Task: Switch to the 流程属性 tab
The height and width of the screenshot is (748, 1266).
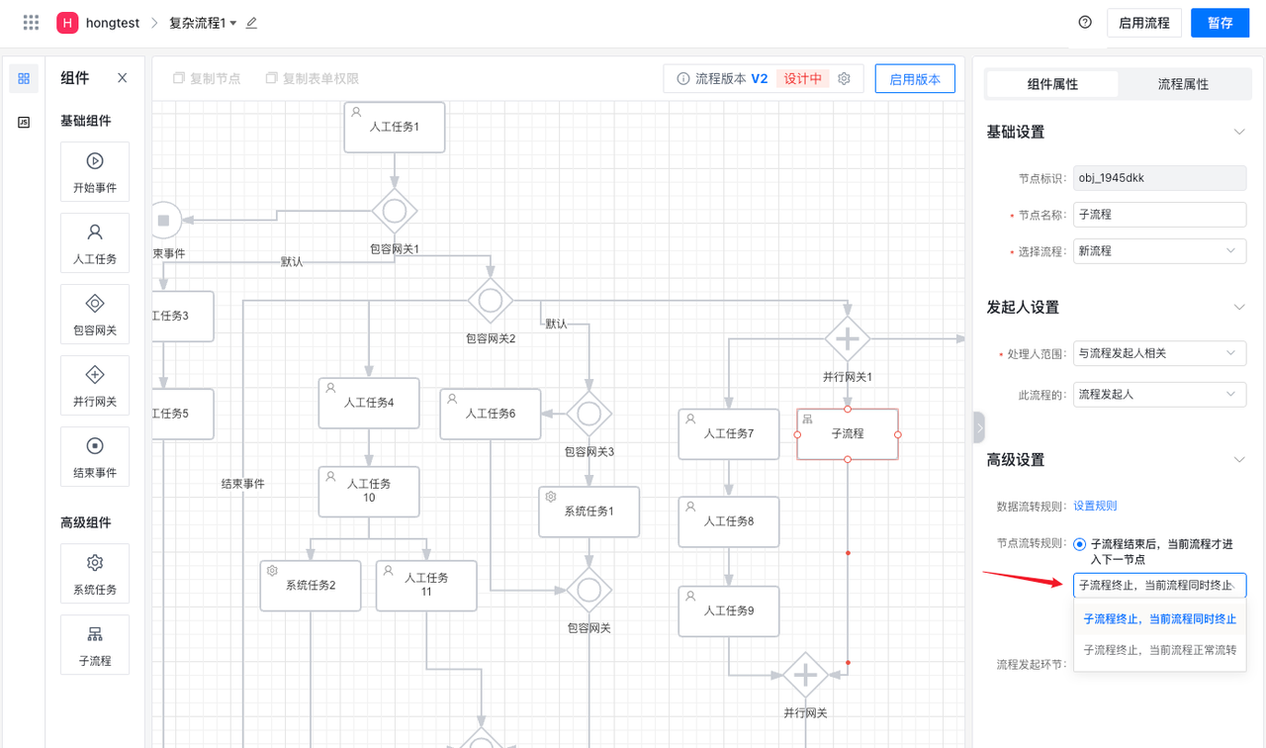Action: click(x=1183, y=84)
